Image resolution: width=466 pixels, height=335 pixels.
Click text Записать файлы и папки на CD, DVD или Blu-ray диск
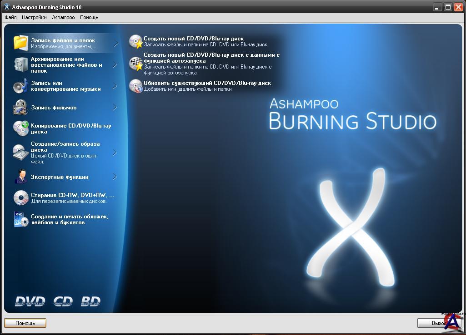[x=206, y=44]
